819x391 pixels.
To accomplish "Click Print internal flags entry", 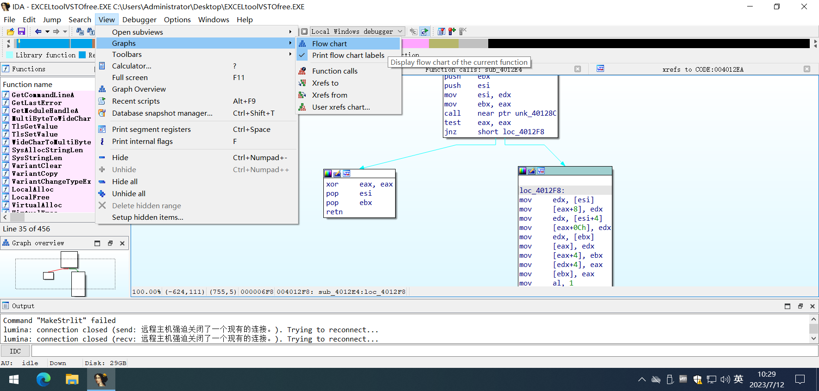I will click(196, 141).
